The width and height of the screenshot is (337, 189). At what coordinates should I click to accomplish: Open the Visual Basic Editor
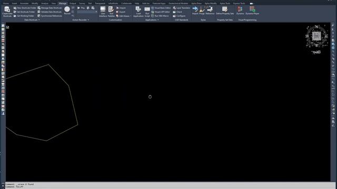[x=161, y=8]
